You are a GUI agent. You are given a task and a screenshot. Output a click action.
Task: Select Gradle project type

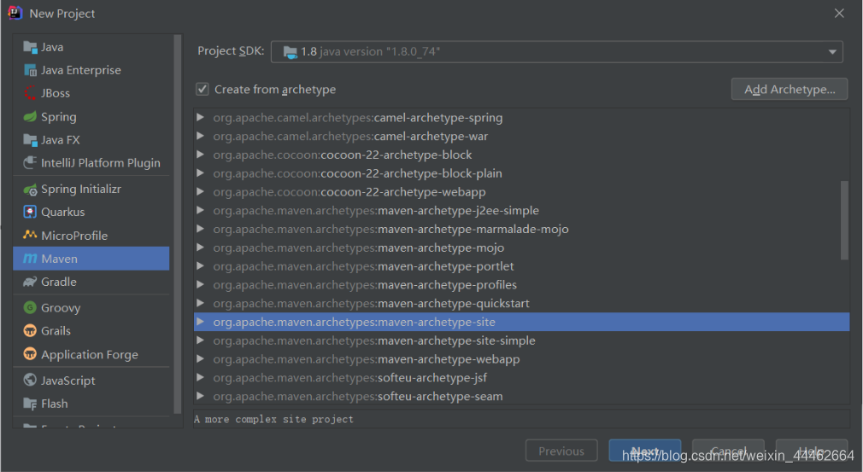tap(91, 282)
